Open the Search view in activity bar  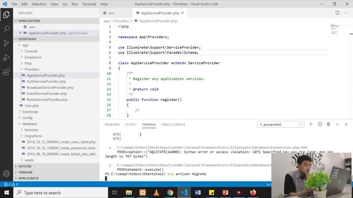tap(6, 29)
